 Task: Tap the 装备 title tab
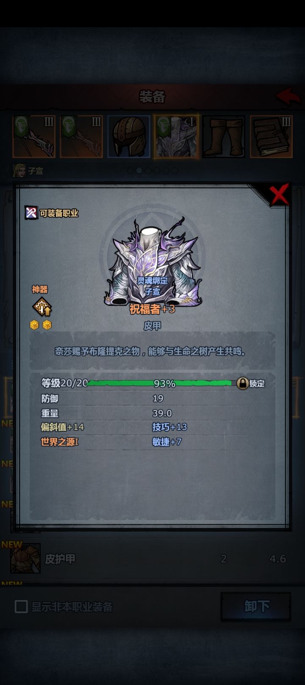(152, 97)
